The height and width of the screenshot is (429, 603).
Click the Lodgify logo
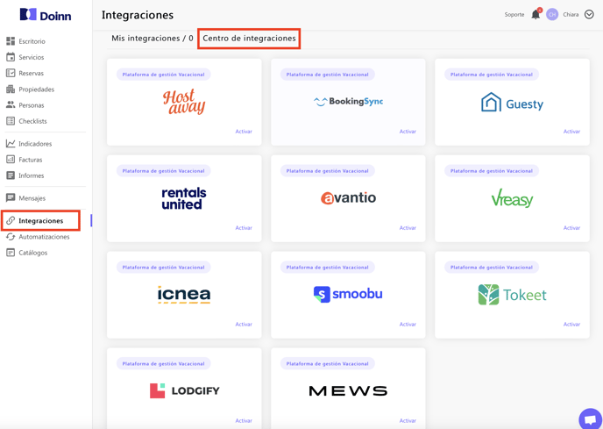pyautogui.click(x=184, y=391)
